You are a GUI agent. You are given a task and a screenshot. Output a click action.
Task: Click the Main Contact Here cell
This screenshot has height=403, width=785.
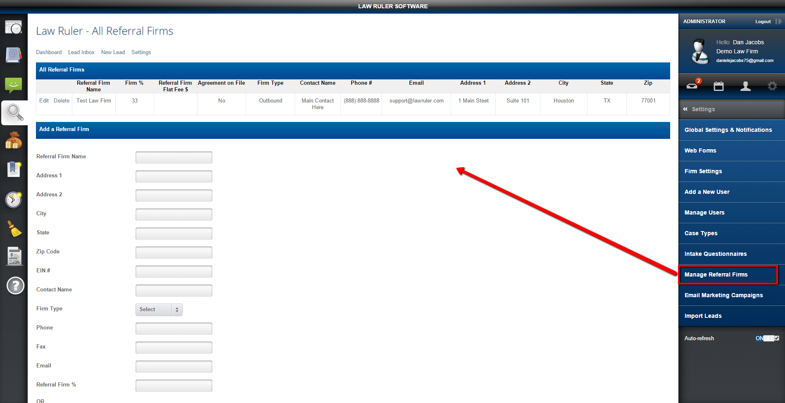[318, 104]
